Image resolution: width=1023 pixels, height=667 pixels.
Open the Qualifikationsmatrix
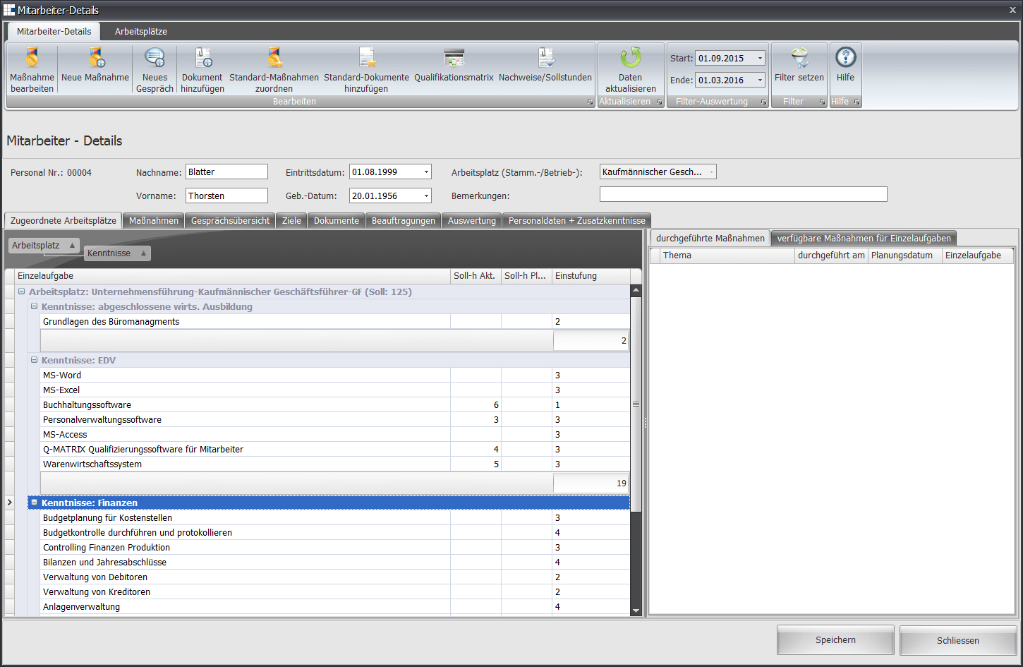[x=454, y=59]
